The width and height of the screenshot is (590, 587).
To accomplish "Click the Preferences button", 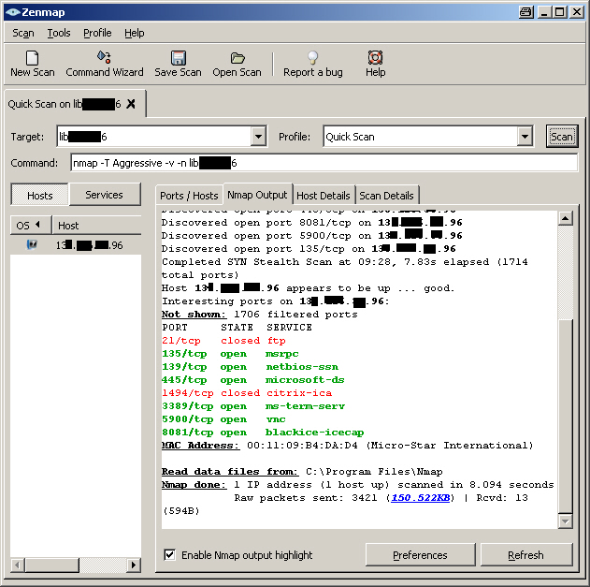I will click(421, 555).
